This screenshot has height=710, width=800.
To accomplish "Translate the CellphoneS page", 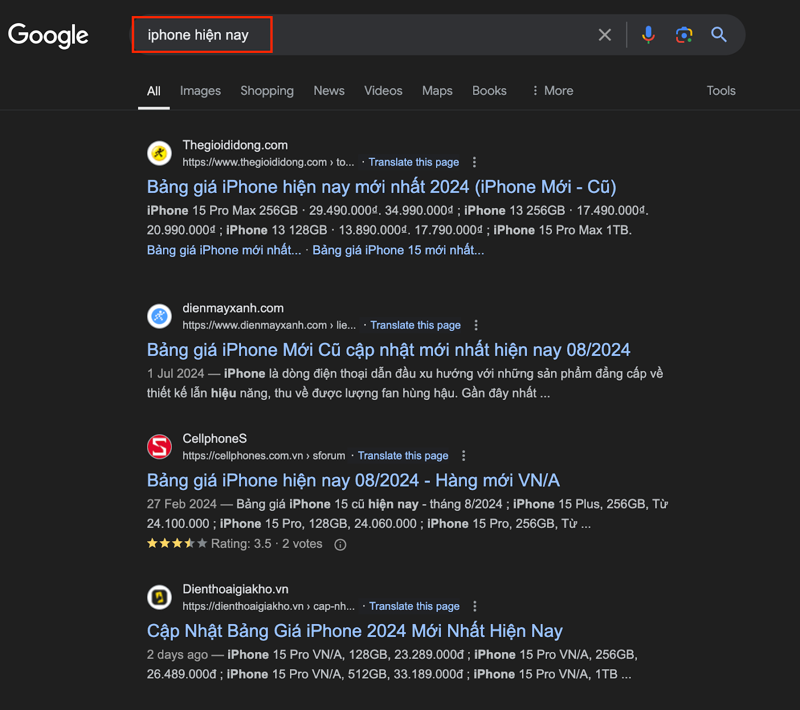I will [403, 455].
